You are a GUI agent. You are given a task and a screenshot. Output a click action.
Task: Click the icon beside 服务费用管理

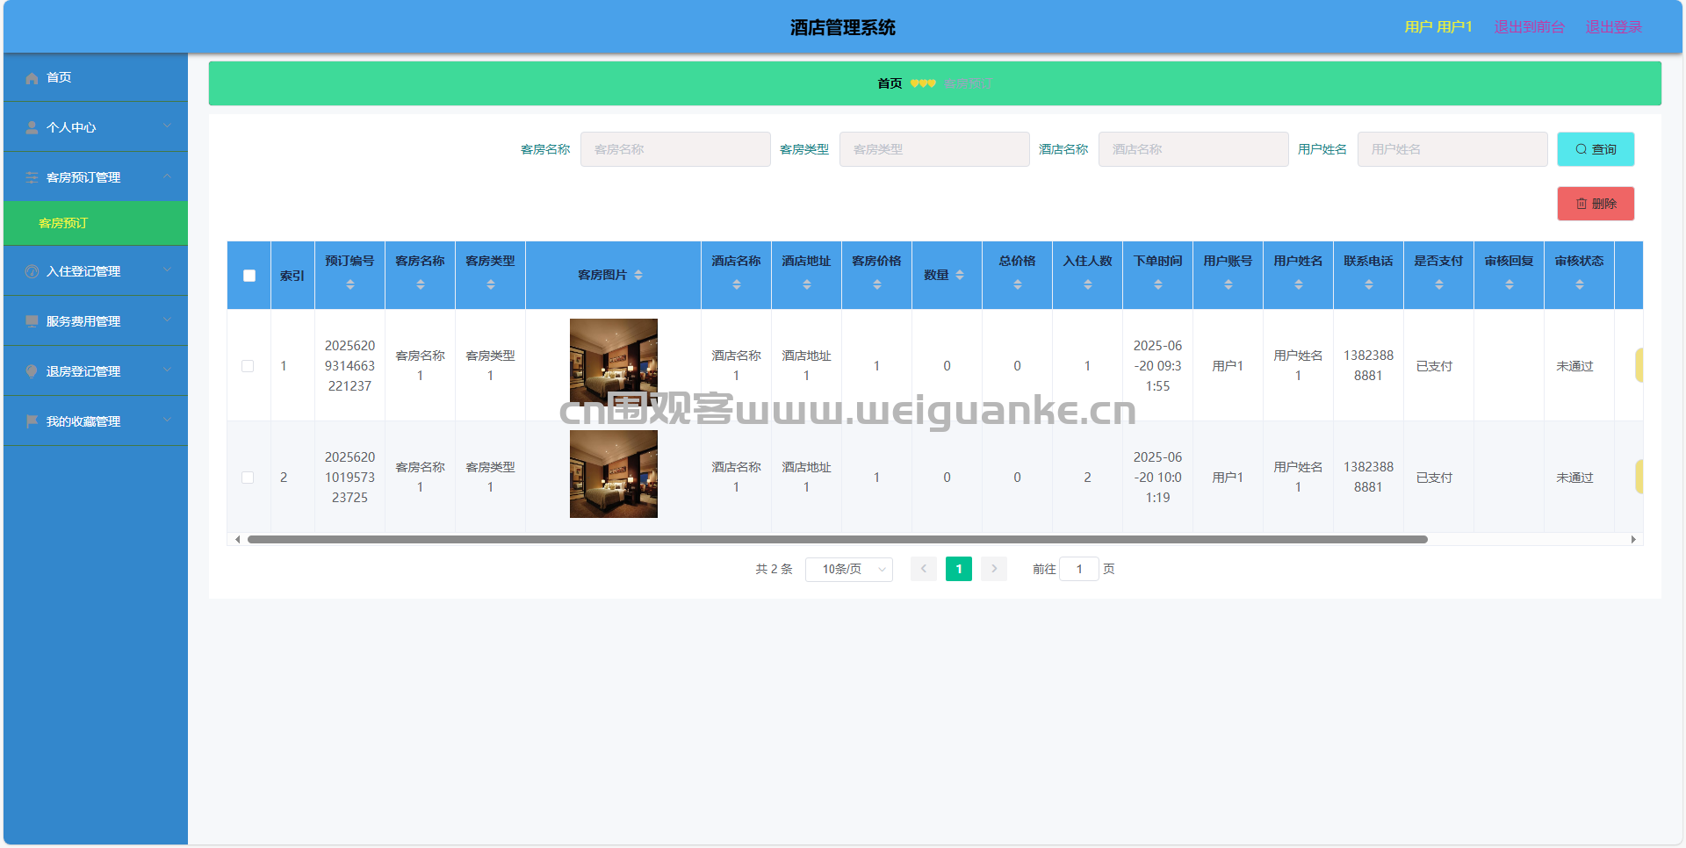32,322
